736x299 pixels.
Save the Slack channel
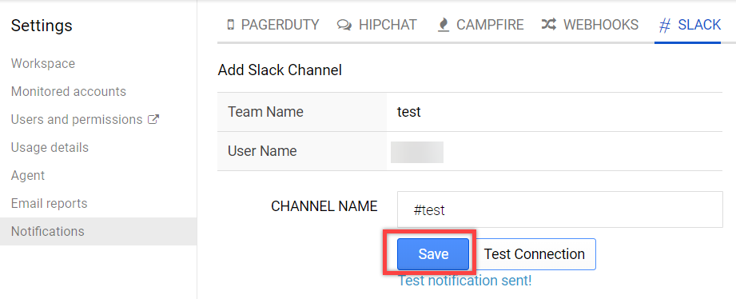tap(433, 254)
